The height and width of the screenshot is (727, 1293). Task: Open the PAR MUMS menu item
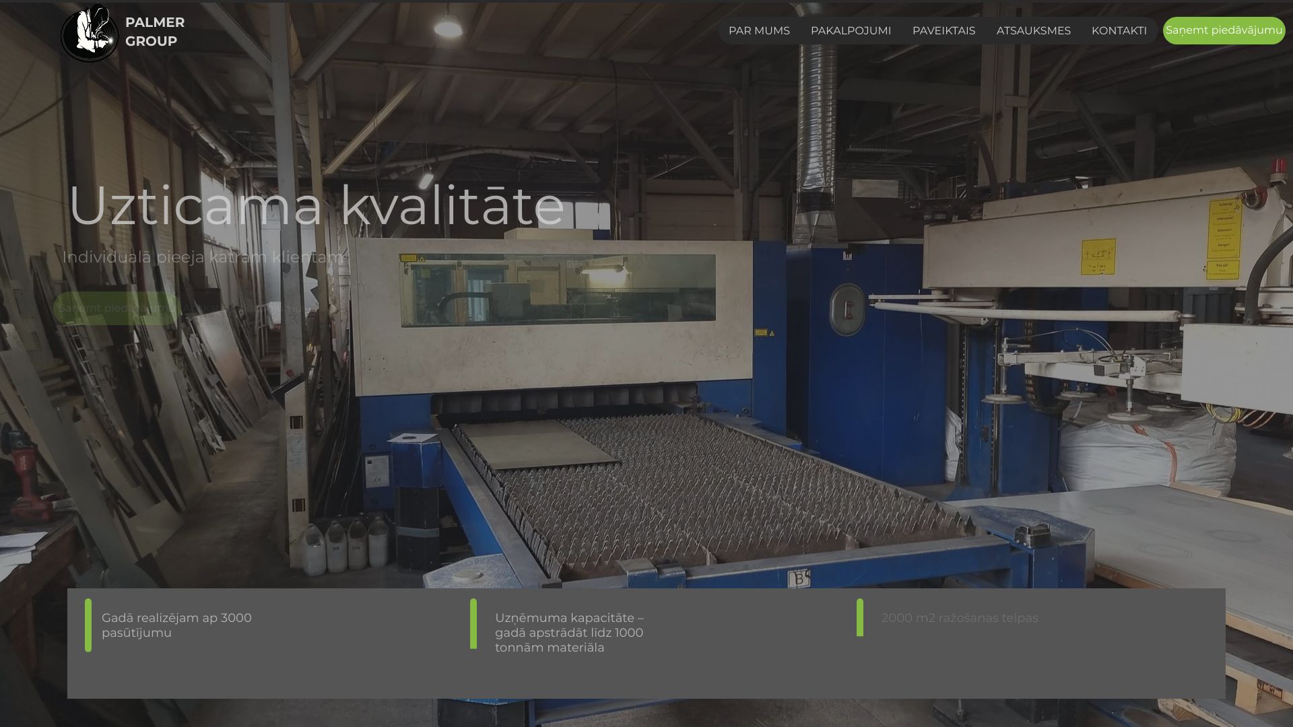click(x=759, y=31)
